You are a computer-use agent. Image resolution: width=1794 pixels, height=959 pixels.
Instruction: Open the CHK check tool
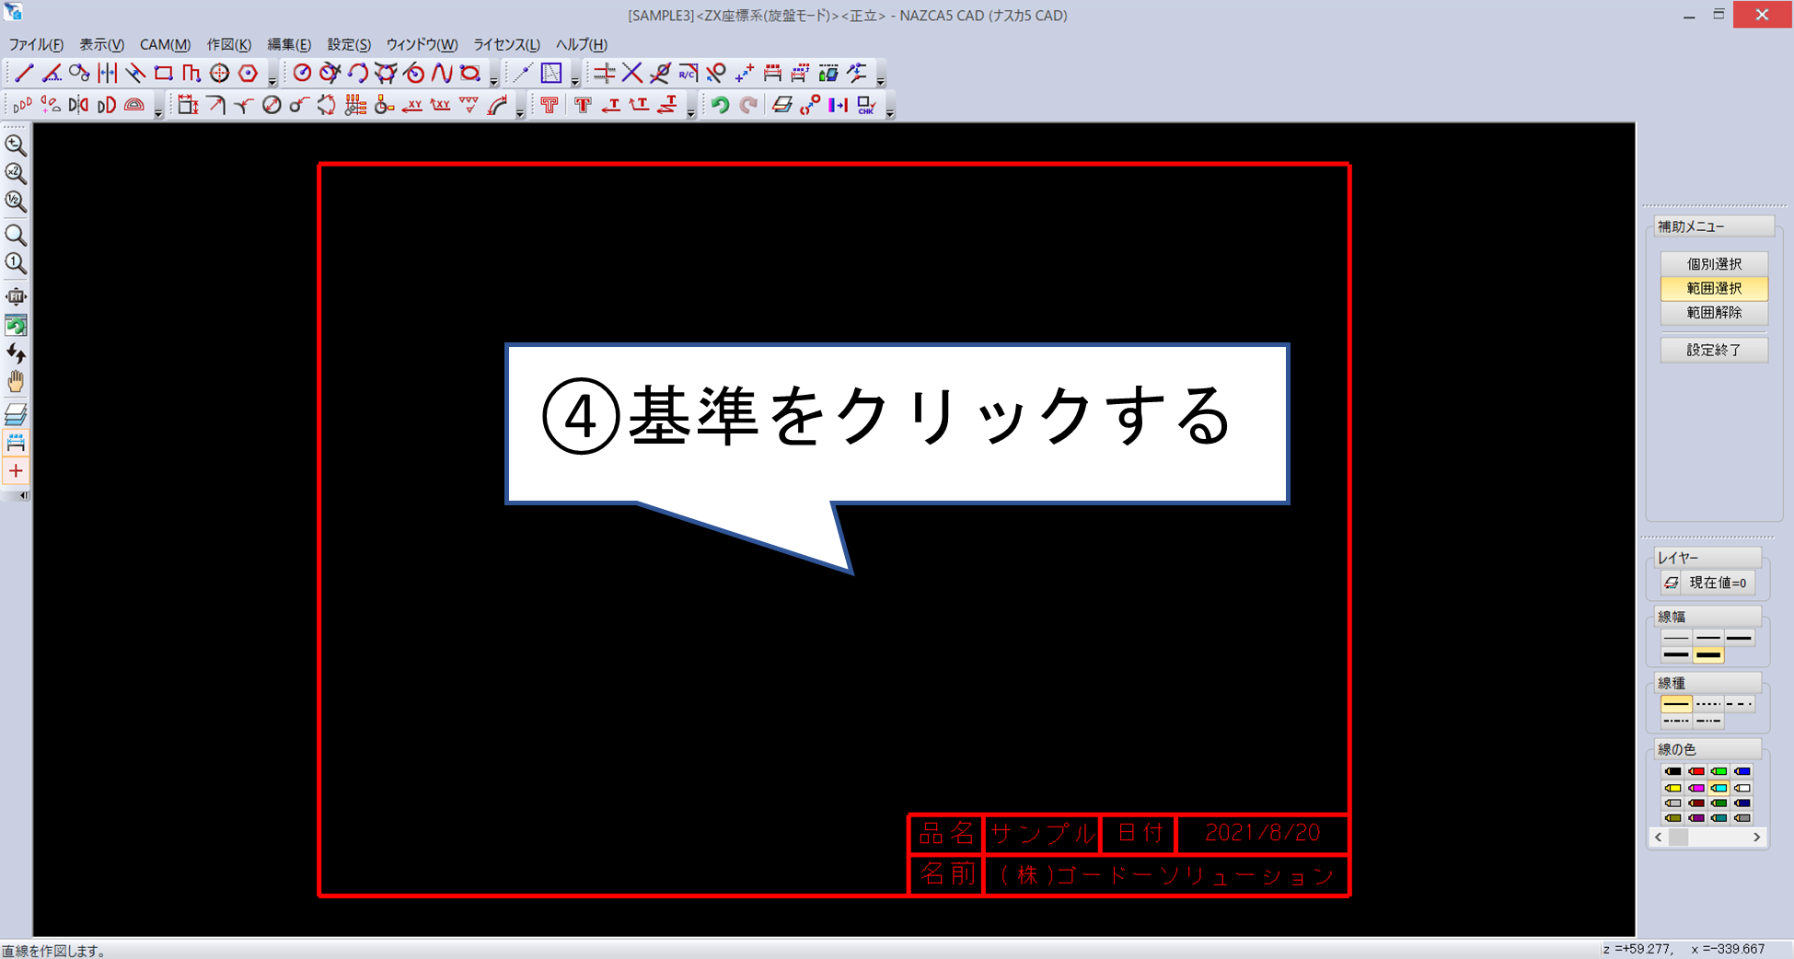(x=866, y=105)
